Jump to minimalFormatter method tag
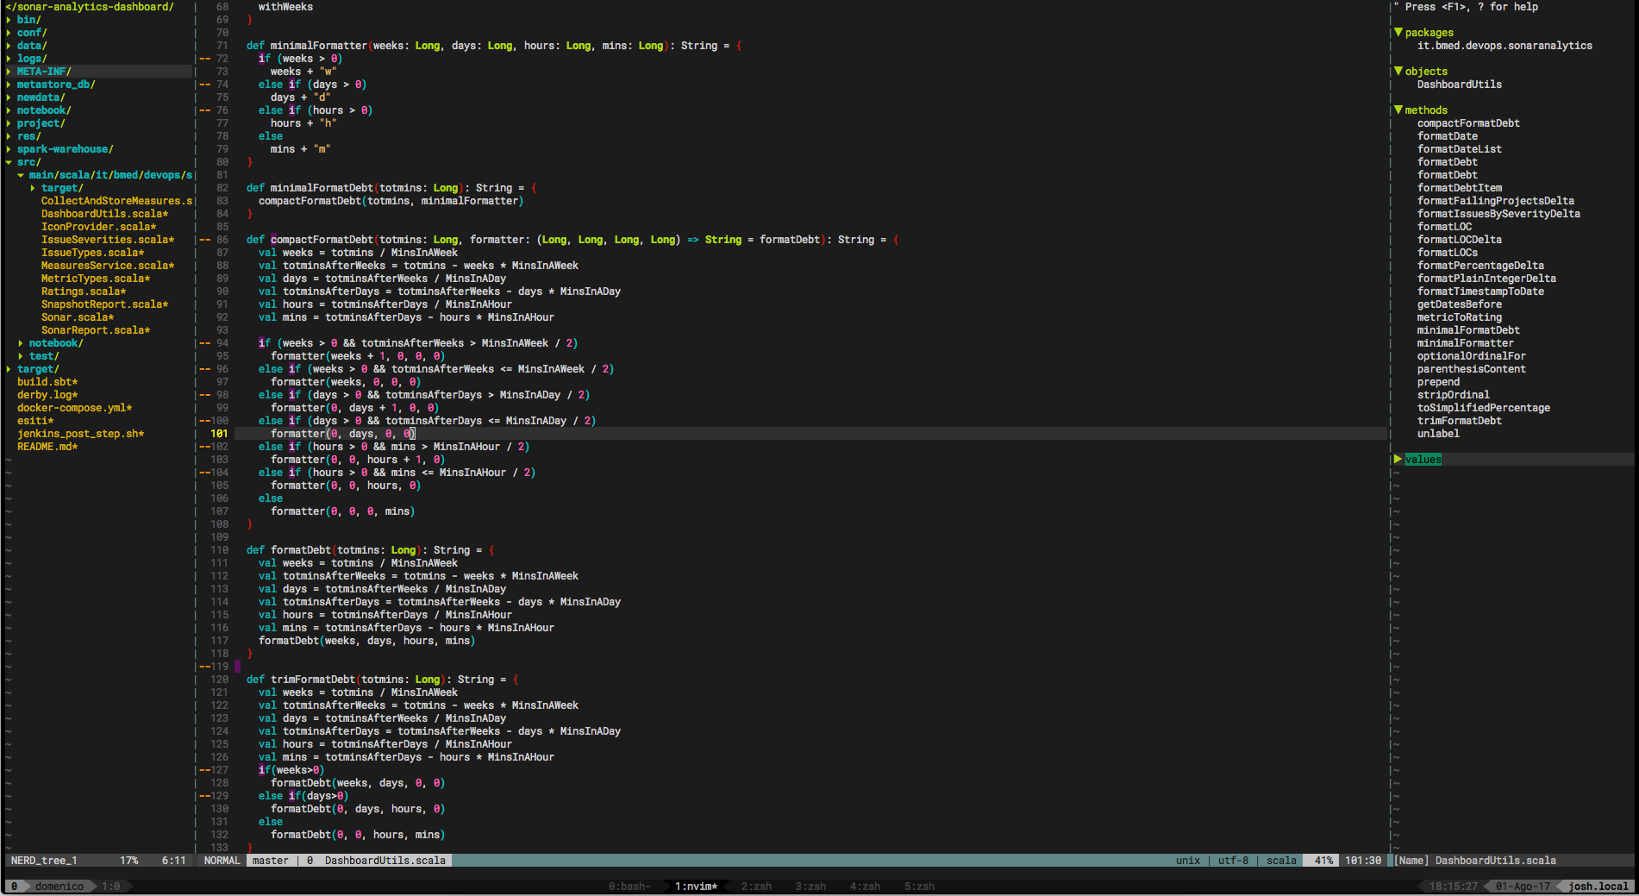This screenshot has width=1639, height=896. (x=1466, y=343)
